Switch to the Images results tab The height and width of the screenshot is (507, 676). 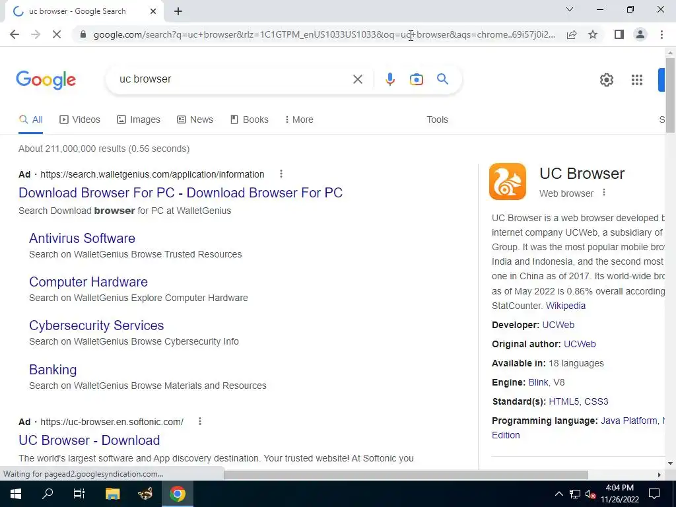139,119
